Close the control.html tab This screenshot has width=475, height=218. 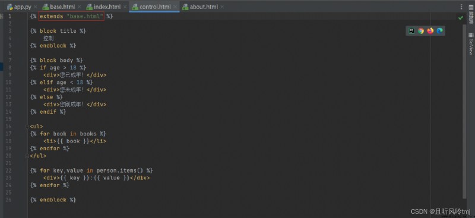pyautogui.click(x=175, y=7)
